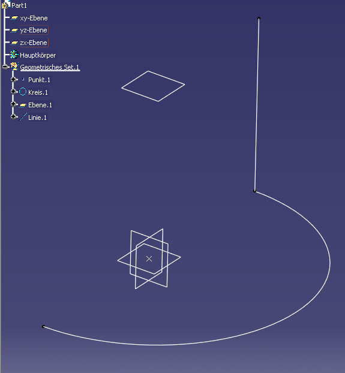Select the xy-Ebene plane icon

coord(14,18)
